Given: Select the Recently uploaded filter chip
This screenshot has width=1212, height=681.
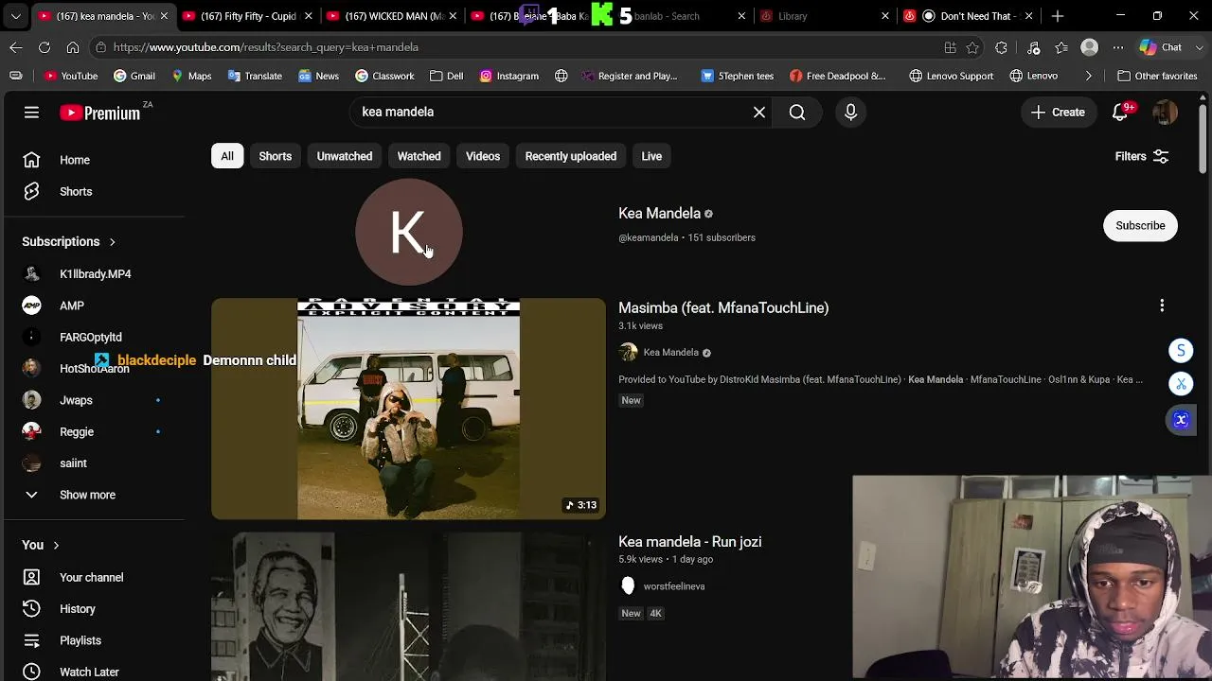Looking at the screenshot, I should coord(571,156).
